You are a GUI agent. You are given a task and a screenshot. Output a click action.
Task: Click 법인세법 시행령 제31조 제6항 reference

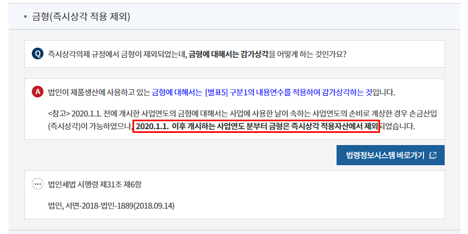tap(95, 185)
